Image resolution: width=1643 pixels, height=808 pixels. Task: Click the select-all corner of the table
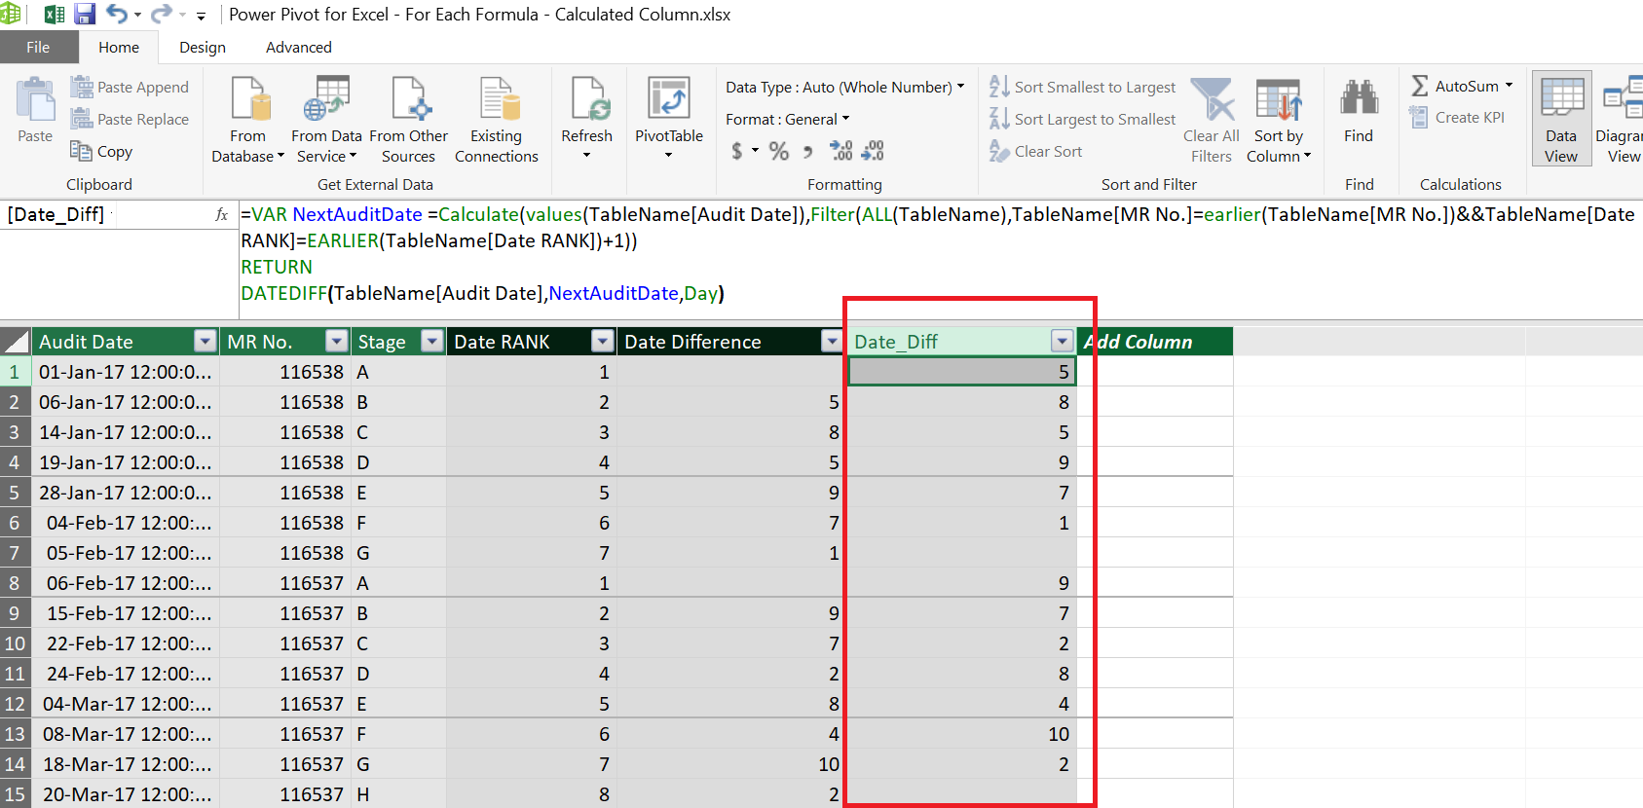pos(15,342)
